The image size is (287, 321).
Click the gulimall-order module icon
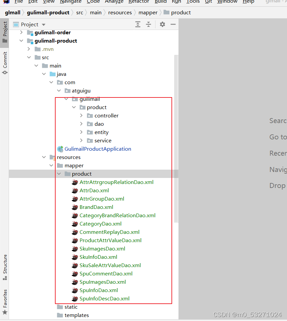click(x=30, y=33)
